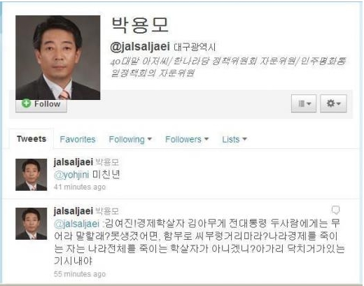Click the reply speech bubble icon
The width and height of the screenshot is (364, 286).
click(335, 210)
